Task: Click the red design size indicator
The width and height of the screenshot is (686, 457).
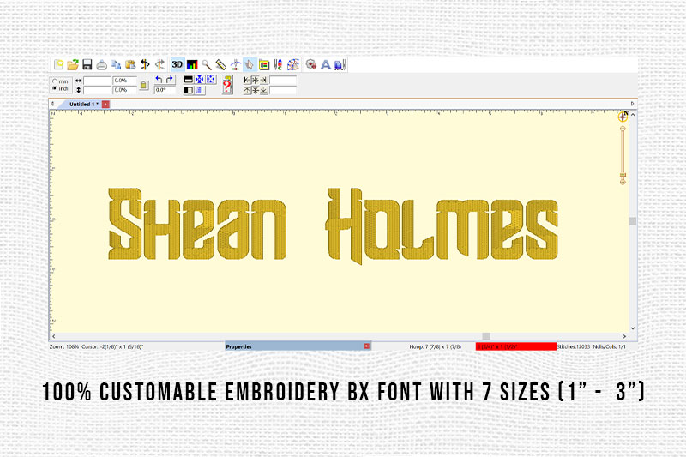Action: point(516,346)
